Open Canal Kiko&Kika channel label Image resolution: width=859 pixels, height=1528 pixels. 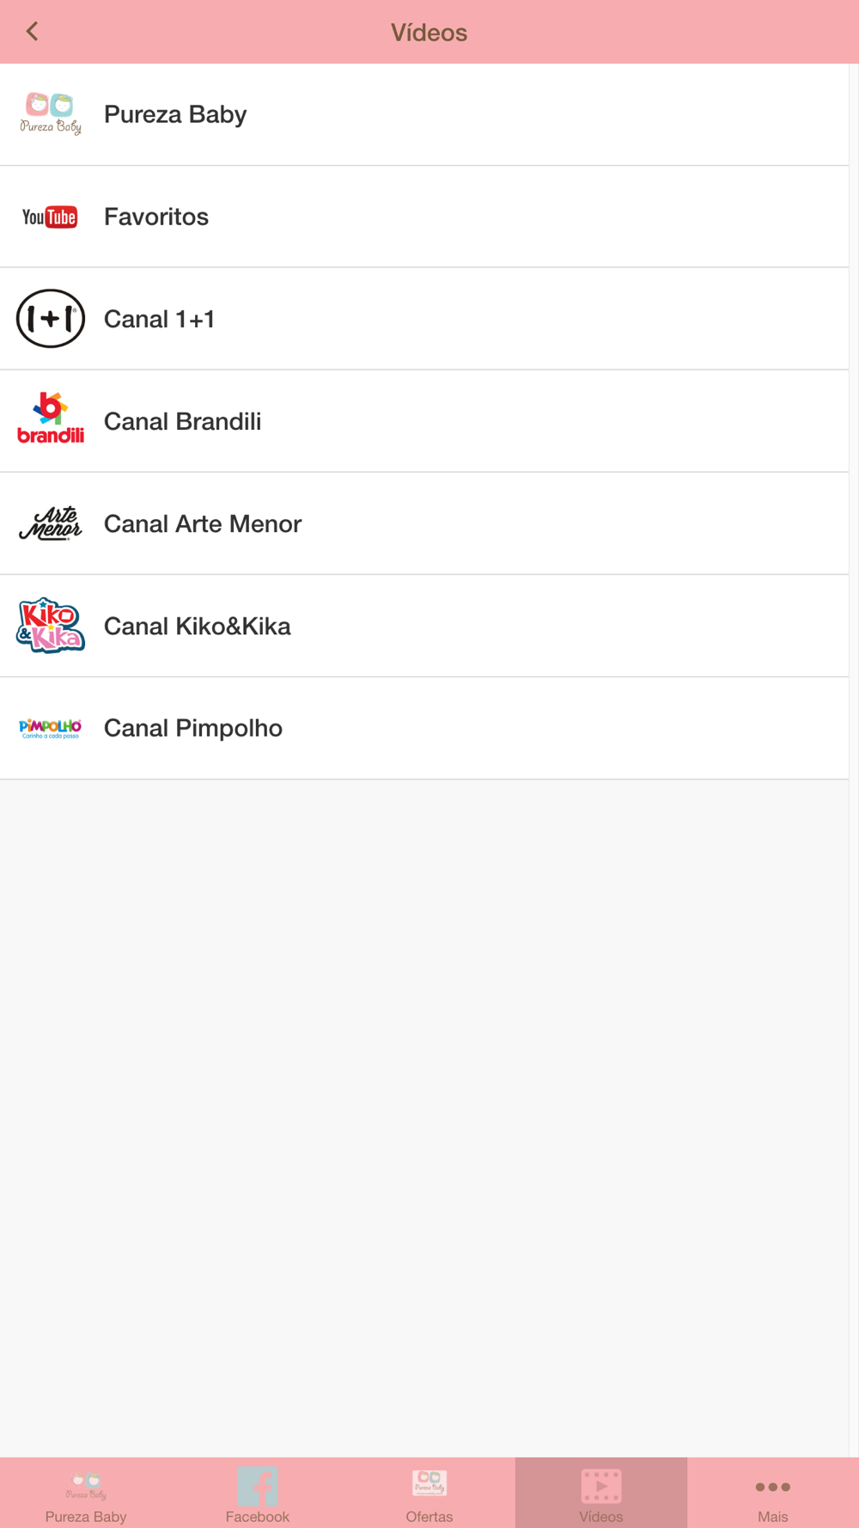click(x=198, y=626)
